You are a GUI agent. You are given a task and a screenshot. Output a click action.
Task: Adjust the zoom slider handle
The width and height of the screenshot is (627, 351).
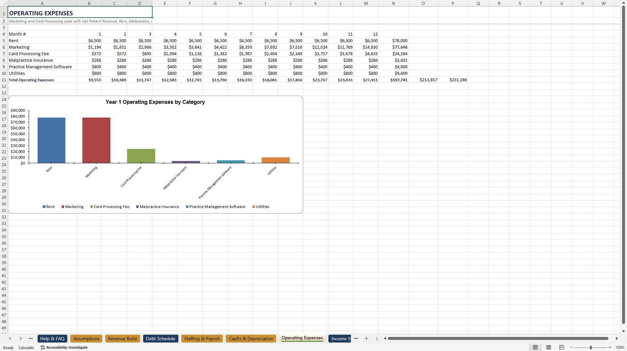591,347
